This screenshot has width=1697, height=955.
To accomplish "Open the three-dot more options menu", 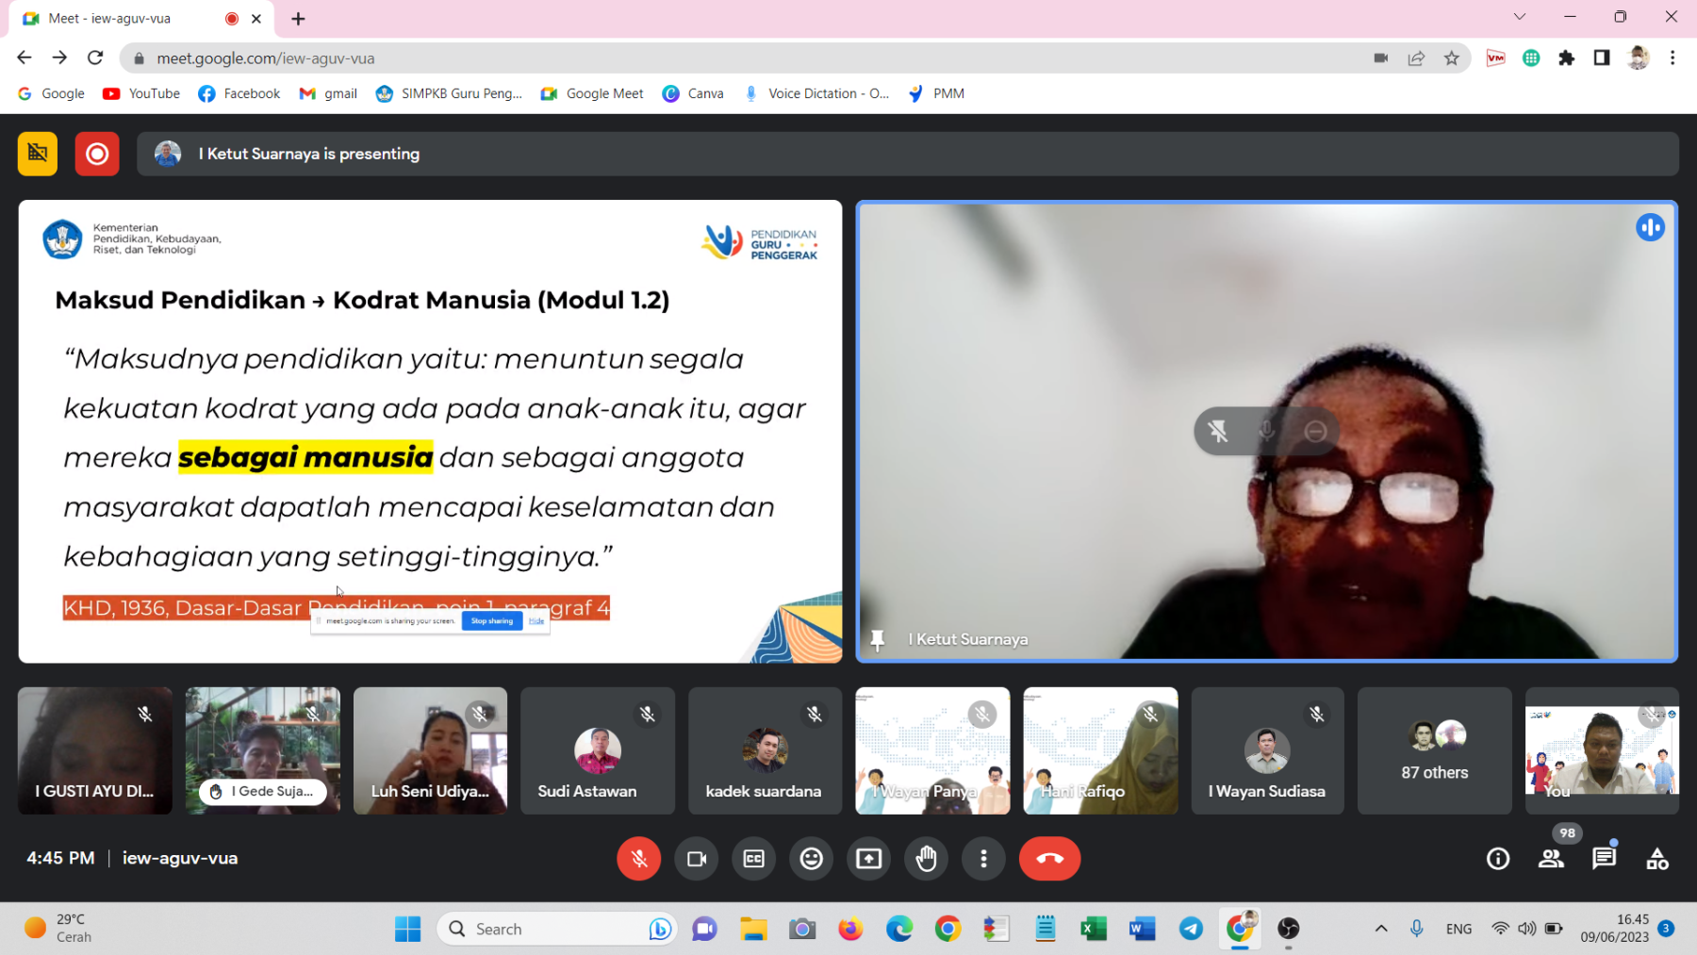I will pyautogui.click(x=983, y=858).
